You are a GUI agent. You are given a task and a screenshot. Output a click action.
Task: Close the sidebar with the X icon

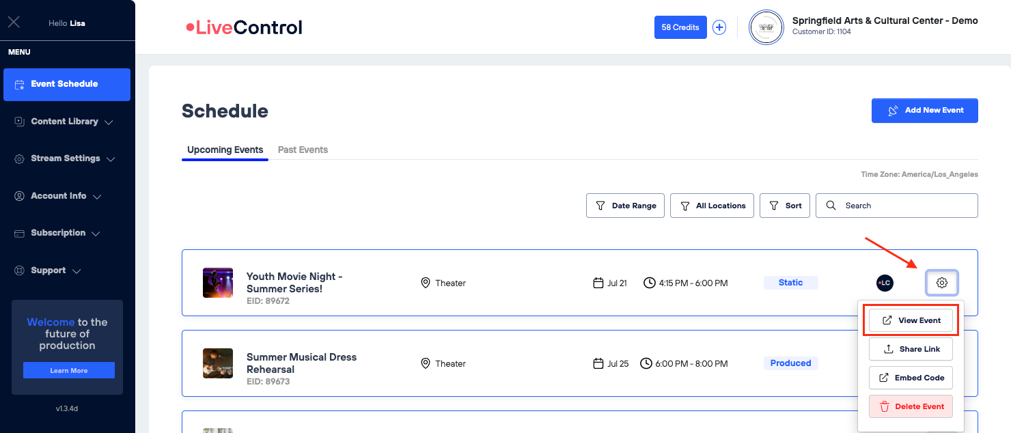point(14,23)
